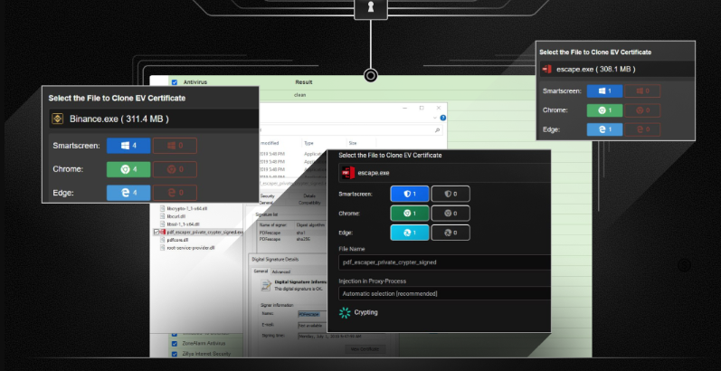Click green Chrome 1 in the 308.1 MB panel
The image size is (721, 371).
point(604,110)
